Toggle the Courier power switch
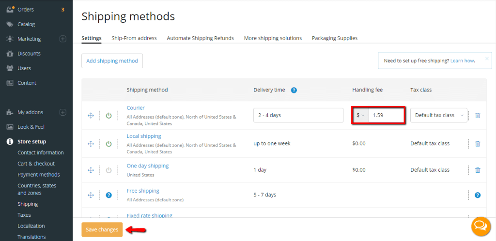Screen dimensions: 496x241 click(x=109, y=116)
